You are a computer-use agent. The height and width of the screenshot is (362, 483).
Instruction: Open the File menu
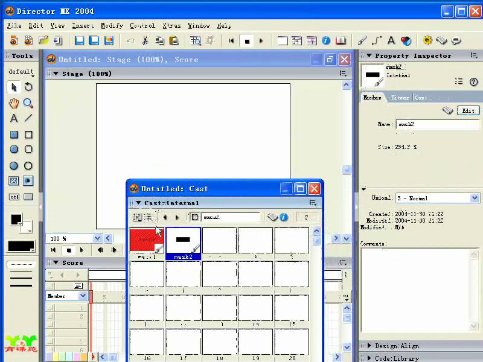click(14, 25)
